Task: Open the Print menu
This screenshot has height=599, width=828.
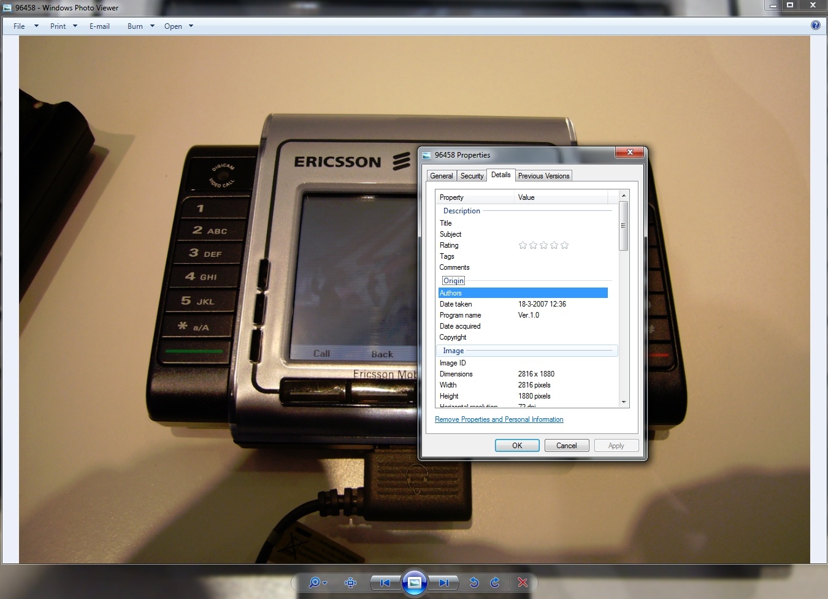Action: 58,26
